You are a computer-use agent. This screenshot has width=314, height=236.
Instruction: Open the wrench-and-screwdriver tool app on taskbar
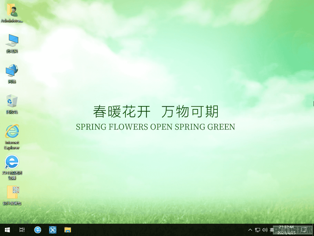tap(53, 230)
